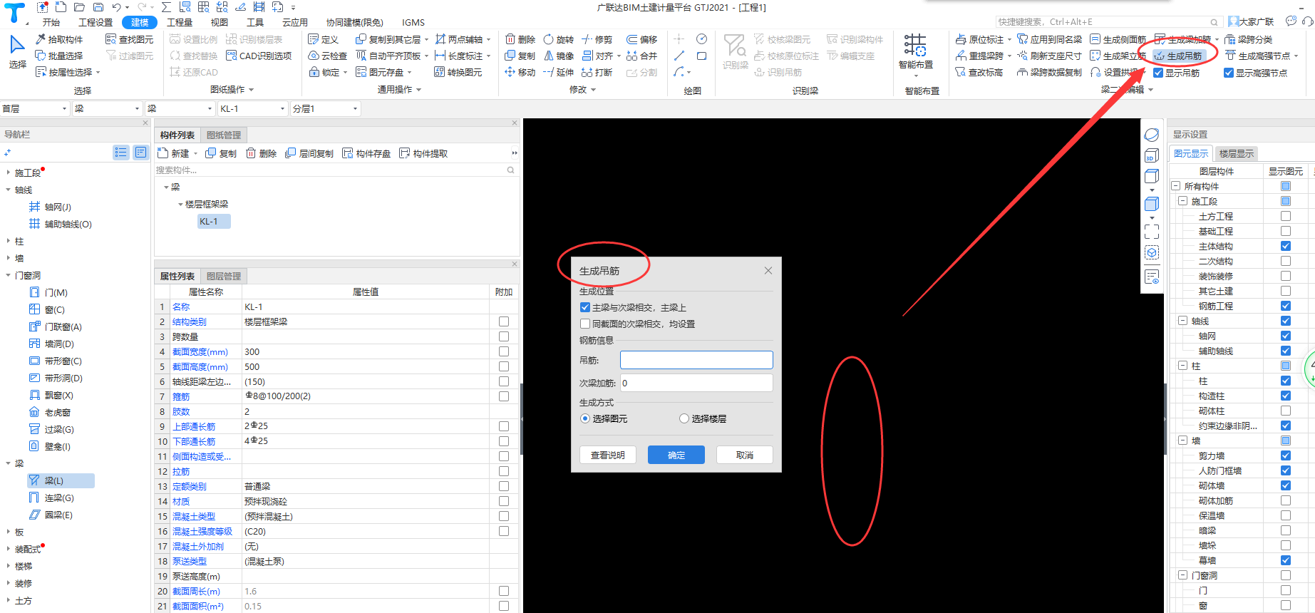The height and width of the screenshot is (613, 1315).
Task: Toggle 剪力墙 display checkbox
Action: tap(1286, 455)
